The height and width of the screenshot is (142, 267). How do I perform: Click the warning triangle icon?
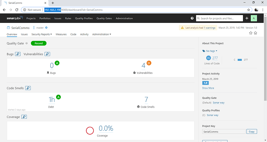click(x=182, y=27)
